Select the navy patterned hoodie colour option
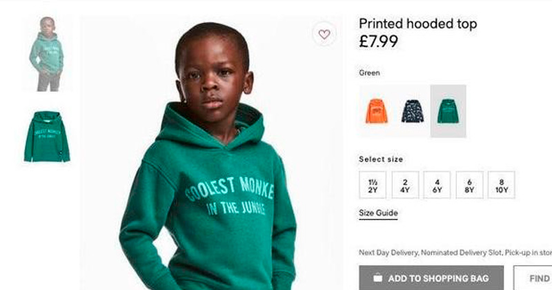The width and height of the screenshot is (552, 290). point(412,110)
